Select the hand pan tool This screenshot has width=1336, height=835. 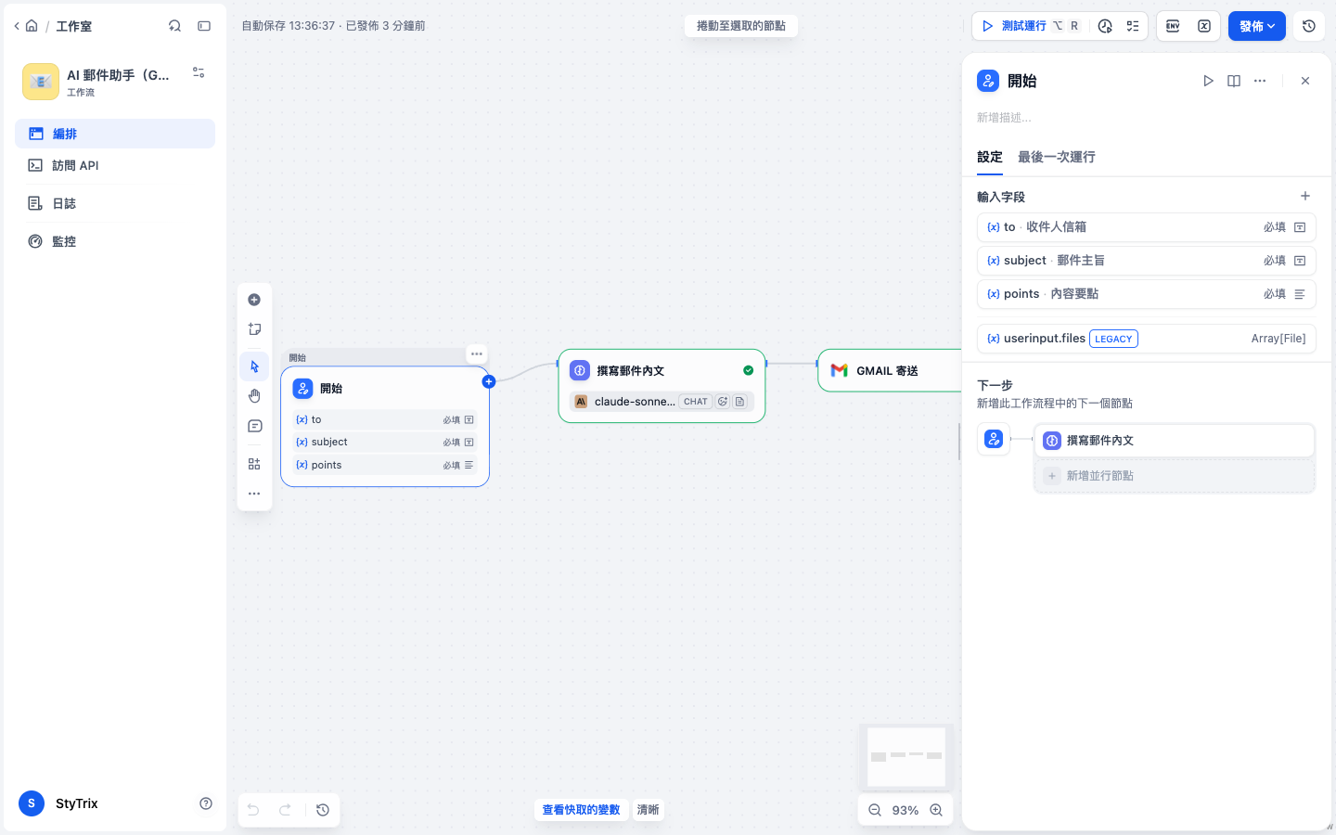tap(254, 396)
